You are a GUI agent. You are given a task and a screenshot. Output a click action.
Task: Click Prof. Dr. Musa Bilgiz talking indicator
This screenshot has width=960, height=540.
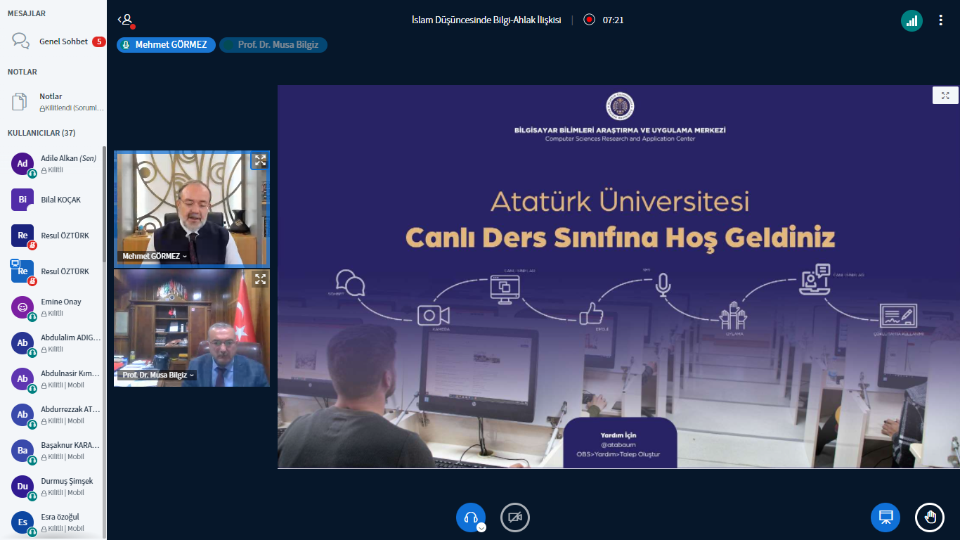(273, 45)
